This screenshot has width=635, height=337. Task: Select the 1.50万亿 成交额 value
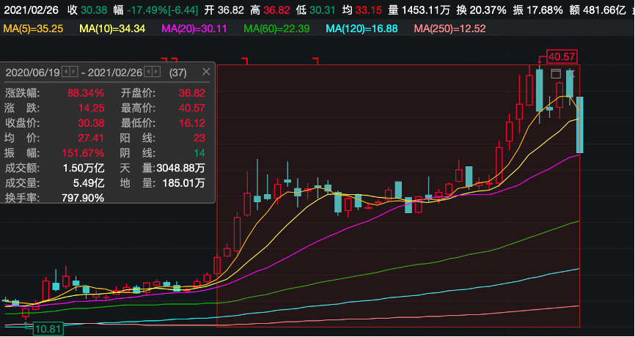click(x=84, y=168)
